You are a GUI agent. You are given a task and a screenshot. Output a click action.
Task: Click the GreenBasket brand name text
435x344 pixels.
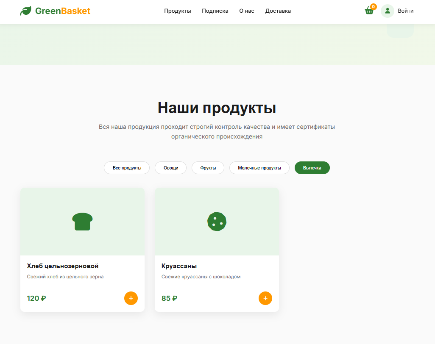coord(63,11)
